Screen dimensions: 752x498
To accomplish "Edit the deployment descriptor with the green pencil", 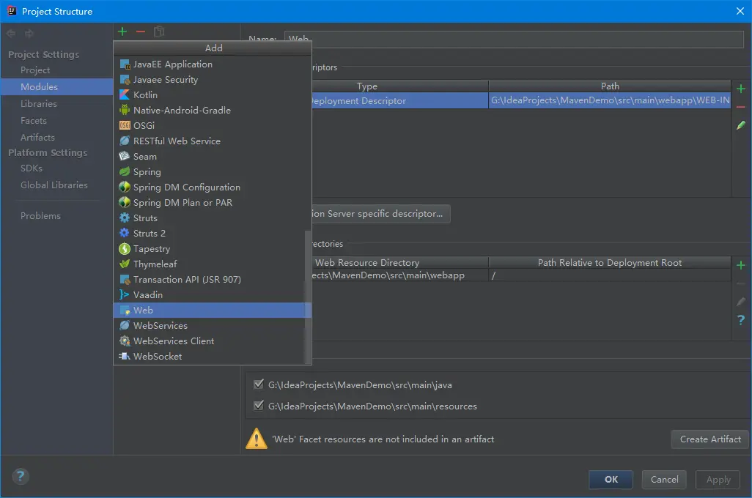I will point(741,125).
